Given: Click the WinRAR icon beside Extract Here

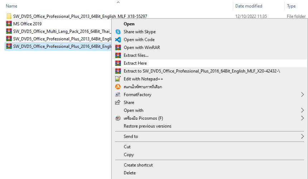Looking at the screenshot, I should point(118,63).
